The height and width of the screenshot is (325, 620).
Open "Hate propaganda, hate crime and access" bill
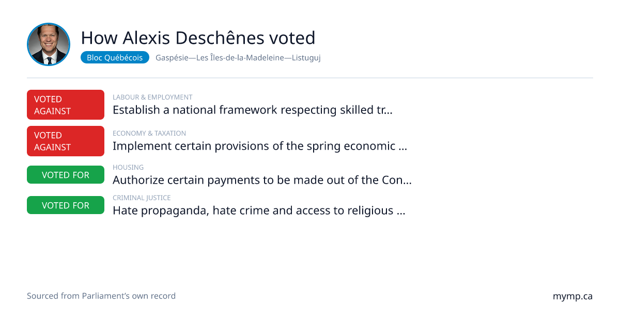pyautogui.click(x=259, y=210)
